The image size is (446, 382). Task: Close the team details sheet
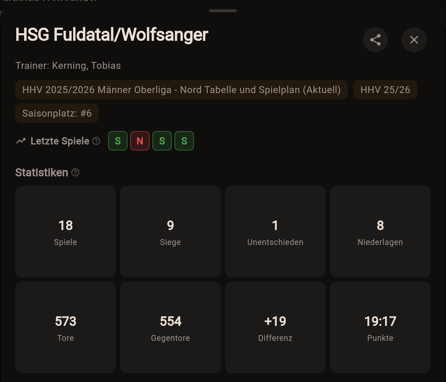414,40
